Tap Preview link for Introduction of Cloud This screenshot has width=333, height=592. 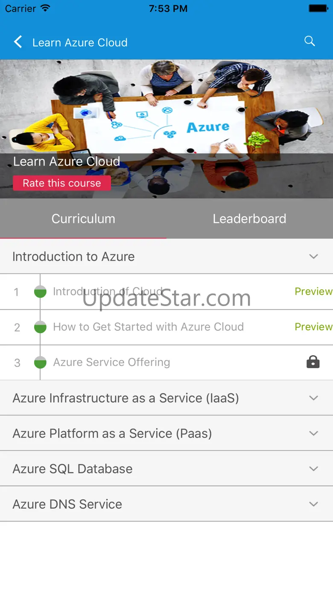tap(313, 292)
